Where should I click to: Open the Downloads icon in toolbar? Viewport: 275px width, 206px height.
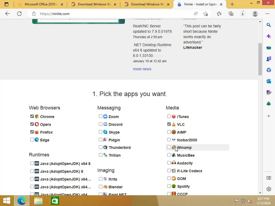coord(243,14)
